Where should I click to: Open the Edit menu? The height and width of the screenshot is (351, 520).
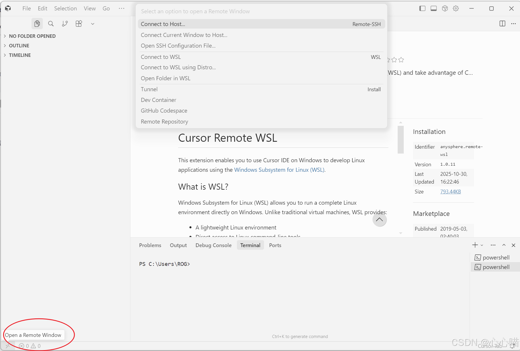(43, 8)
